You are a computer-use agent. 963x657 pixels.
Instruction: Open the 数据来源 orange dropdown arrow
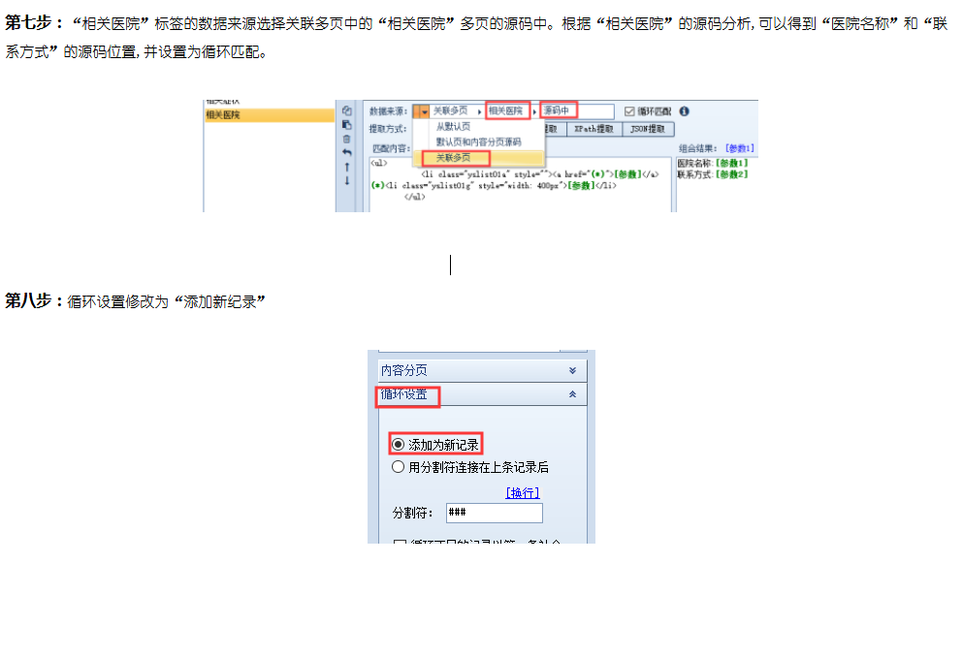[423, 109]
